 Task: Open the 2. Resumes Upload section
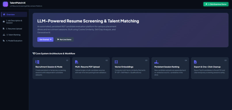click(14, 29)
